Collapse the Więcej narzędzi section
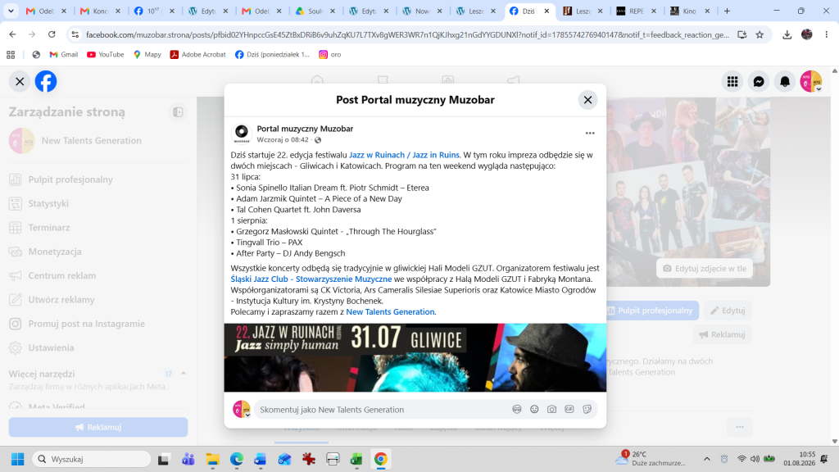Screen dimensions: 839x472 (x=184, y=374)
